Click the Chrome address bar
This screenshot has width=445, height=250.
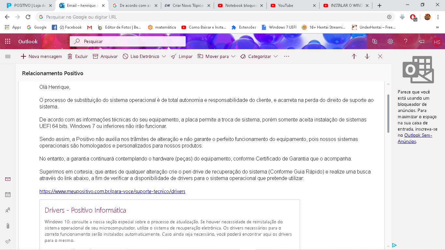pos(215,17)
